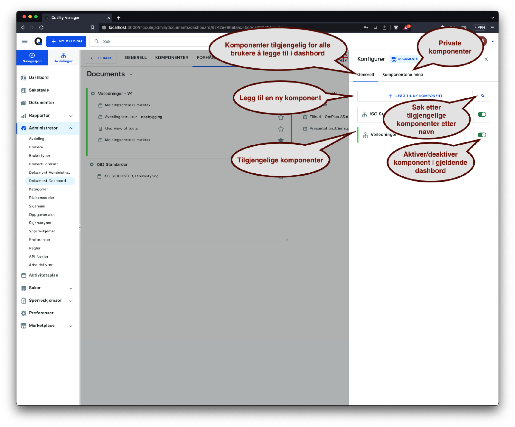Image resolution: width=515 pixels, height=427 pixels.
Task: Click the hamburger menu icon
Action: pos(25,41)
